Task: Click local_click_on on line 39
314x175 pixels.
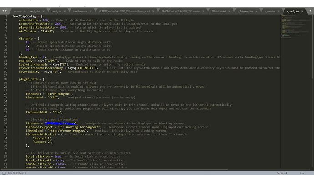Action: 37,156
